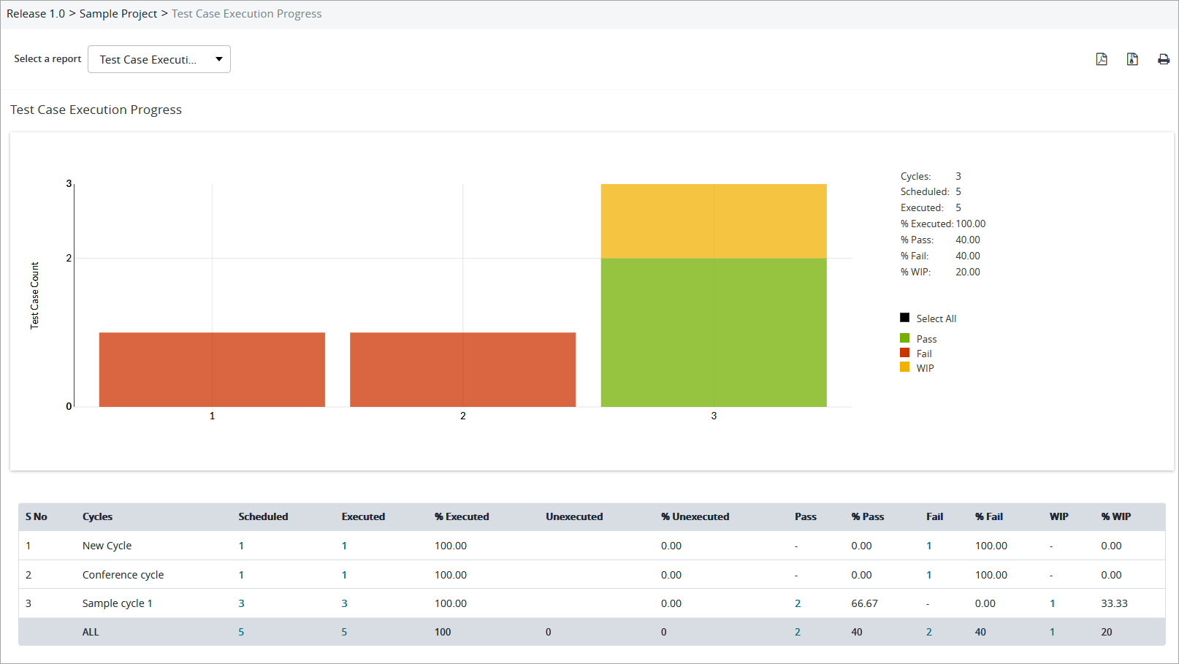Click the % WIP column header
Viewport: 1179px width, 664px height.
tap(1116, 516)
